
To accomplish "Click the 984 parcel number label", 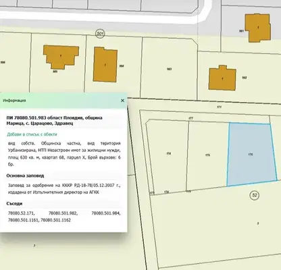I will point(122,66).
